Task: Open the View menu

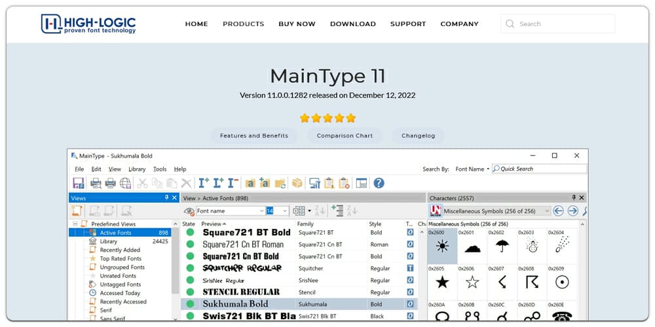Action: (115, 169)
